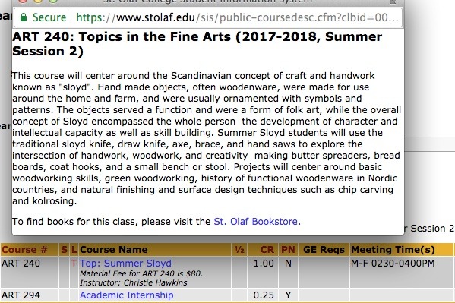Click the PN column header
This screenshot has height=303, width=455.
288,250
